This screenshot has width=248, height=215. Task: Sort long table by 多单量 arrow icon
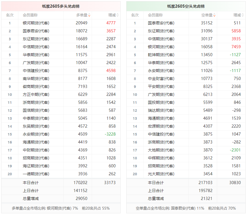tap(89, 15)
